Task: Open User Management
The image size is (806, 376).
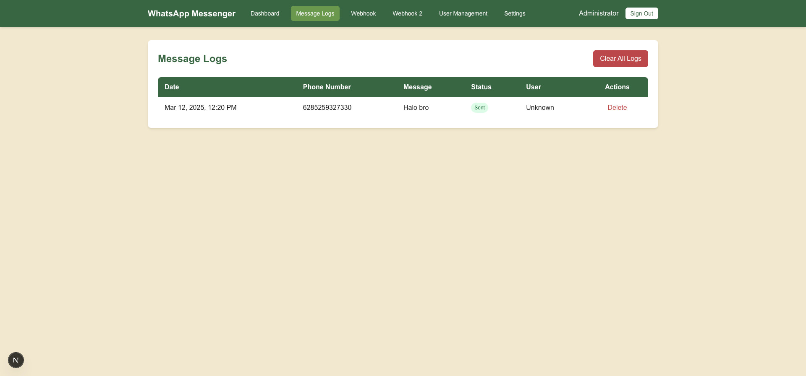Action: coord(463,13)
